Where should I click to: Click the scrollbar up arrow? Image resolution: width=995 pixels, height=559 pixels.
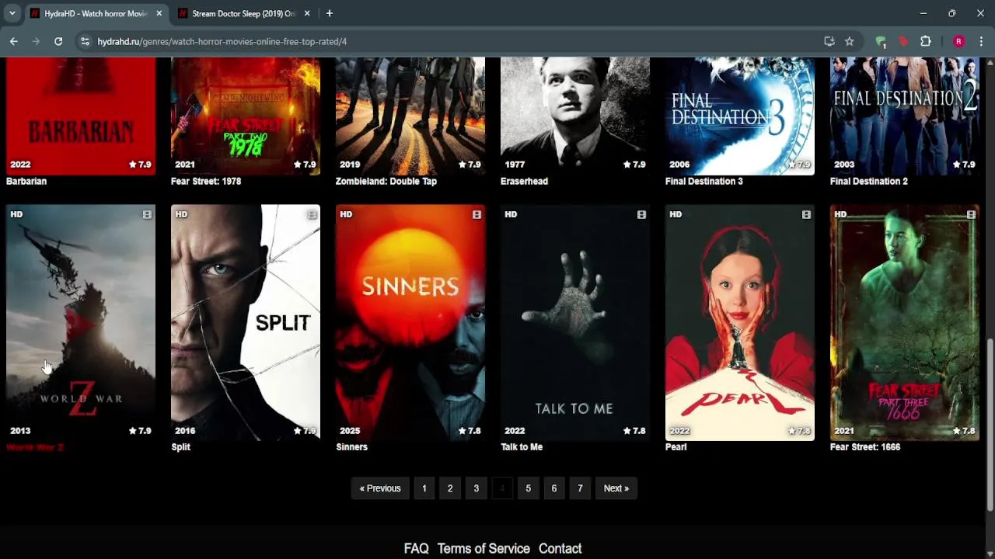[990, 63]
